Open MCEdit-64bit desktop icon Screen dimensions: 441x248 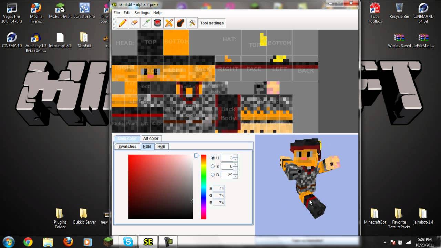point(60,11)
